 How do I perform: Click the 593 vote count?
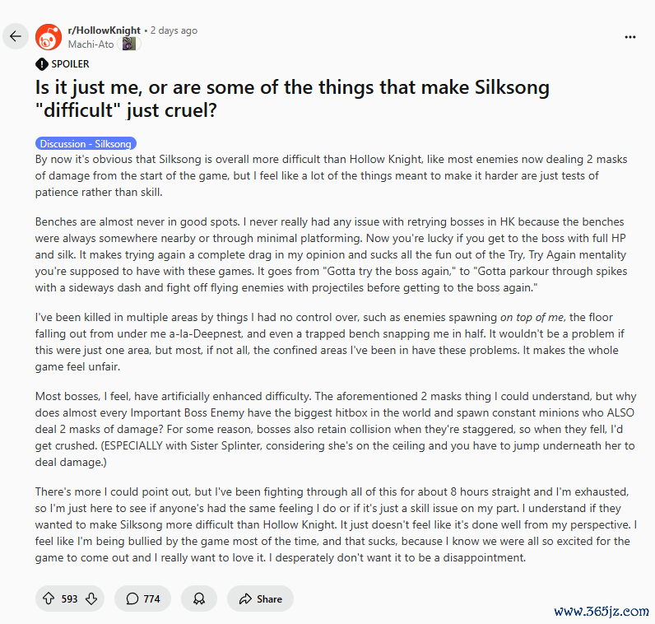tap(69, 599)
